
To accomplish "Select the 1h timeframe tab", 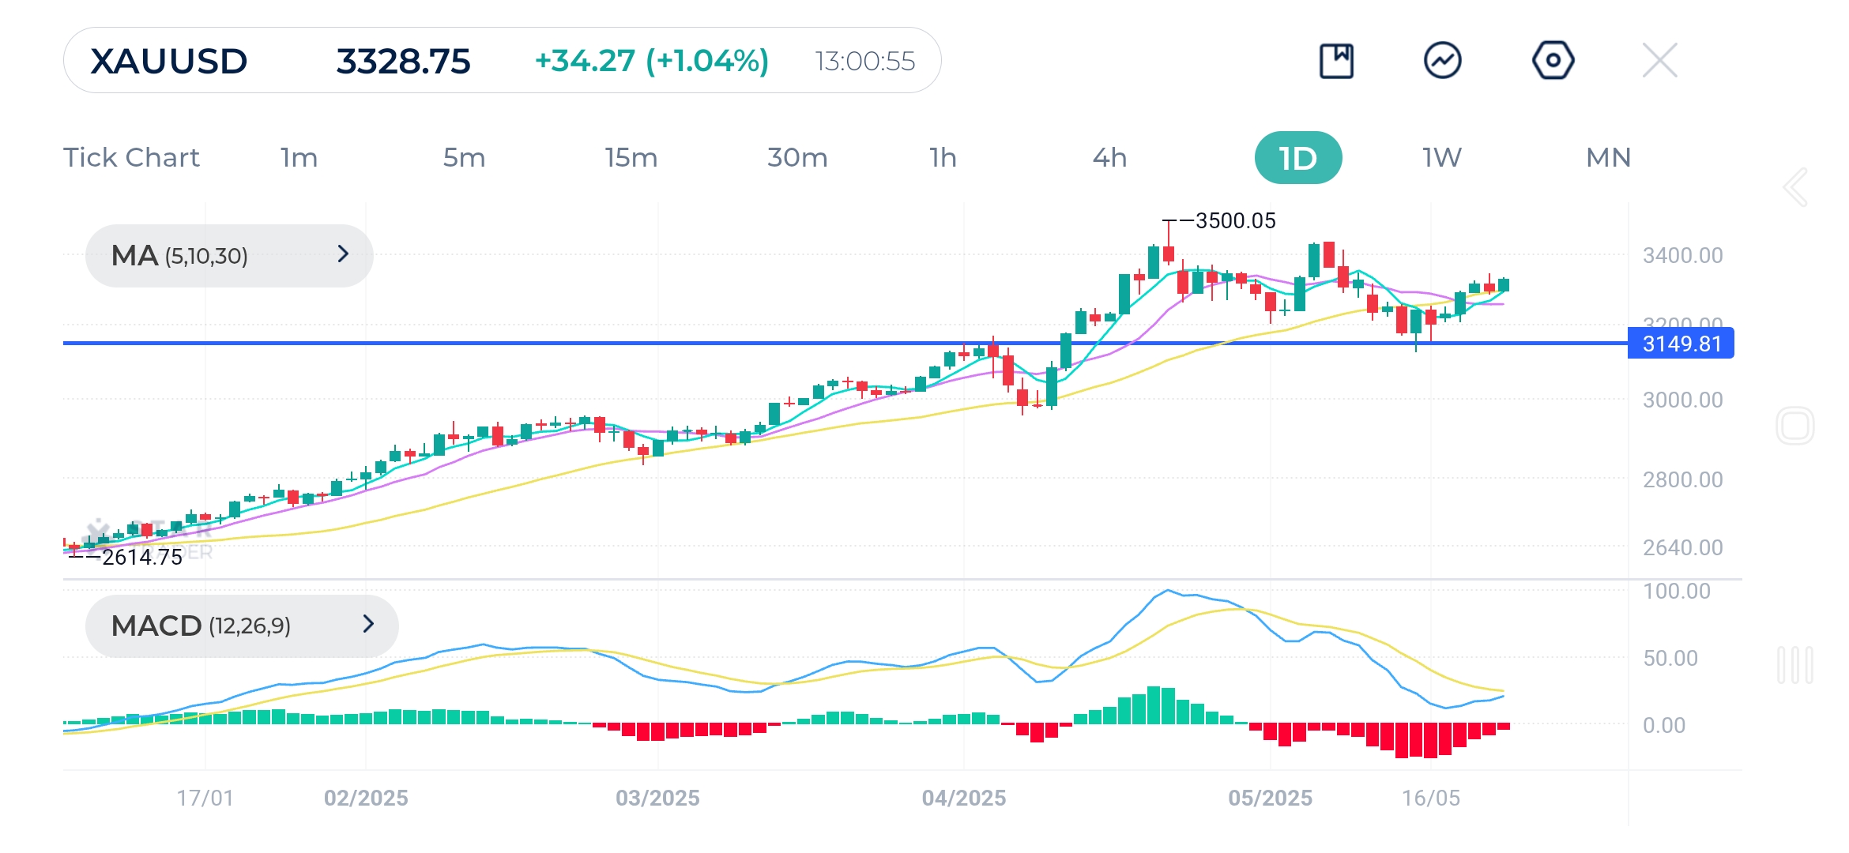I will tap(942, 157).
